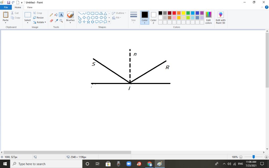Activate the Color 2 selector

(x=153, y=18)
